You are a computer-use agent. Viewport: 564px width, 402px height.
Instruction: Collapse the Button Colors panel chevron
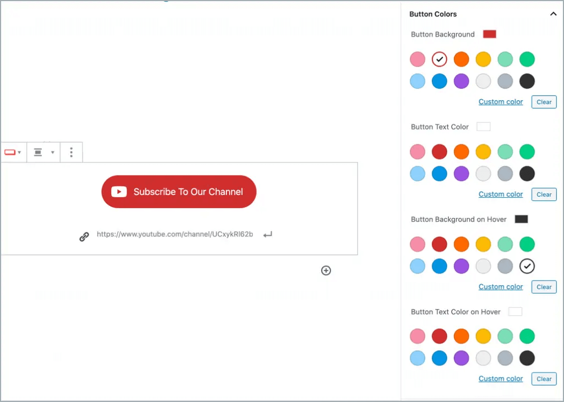(554, 14)
